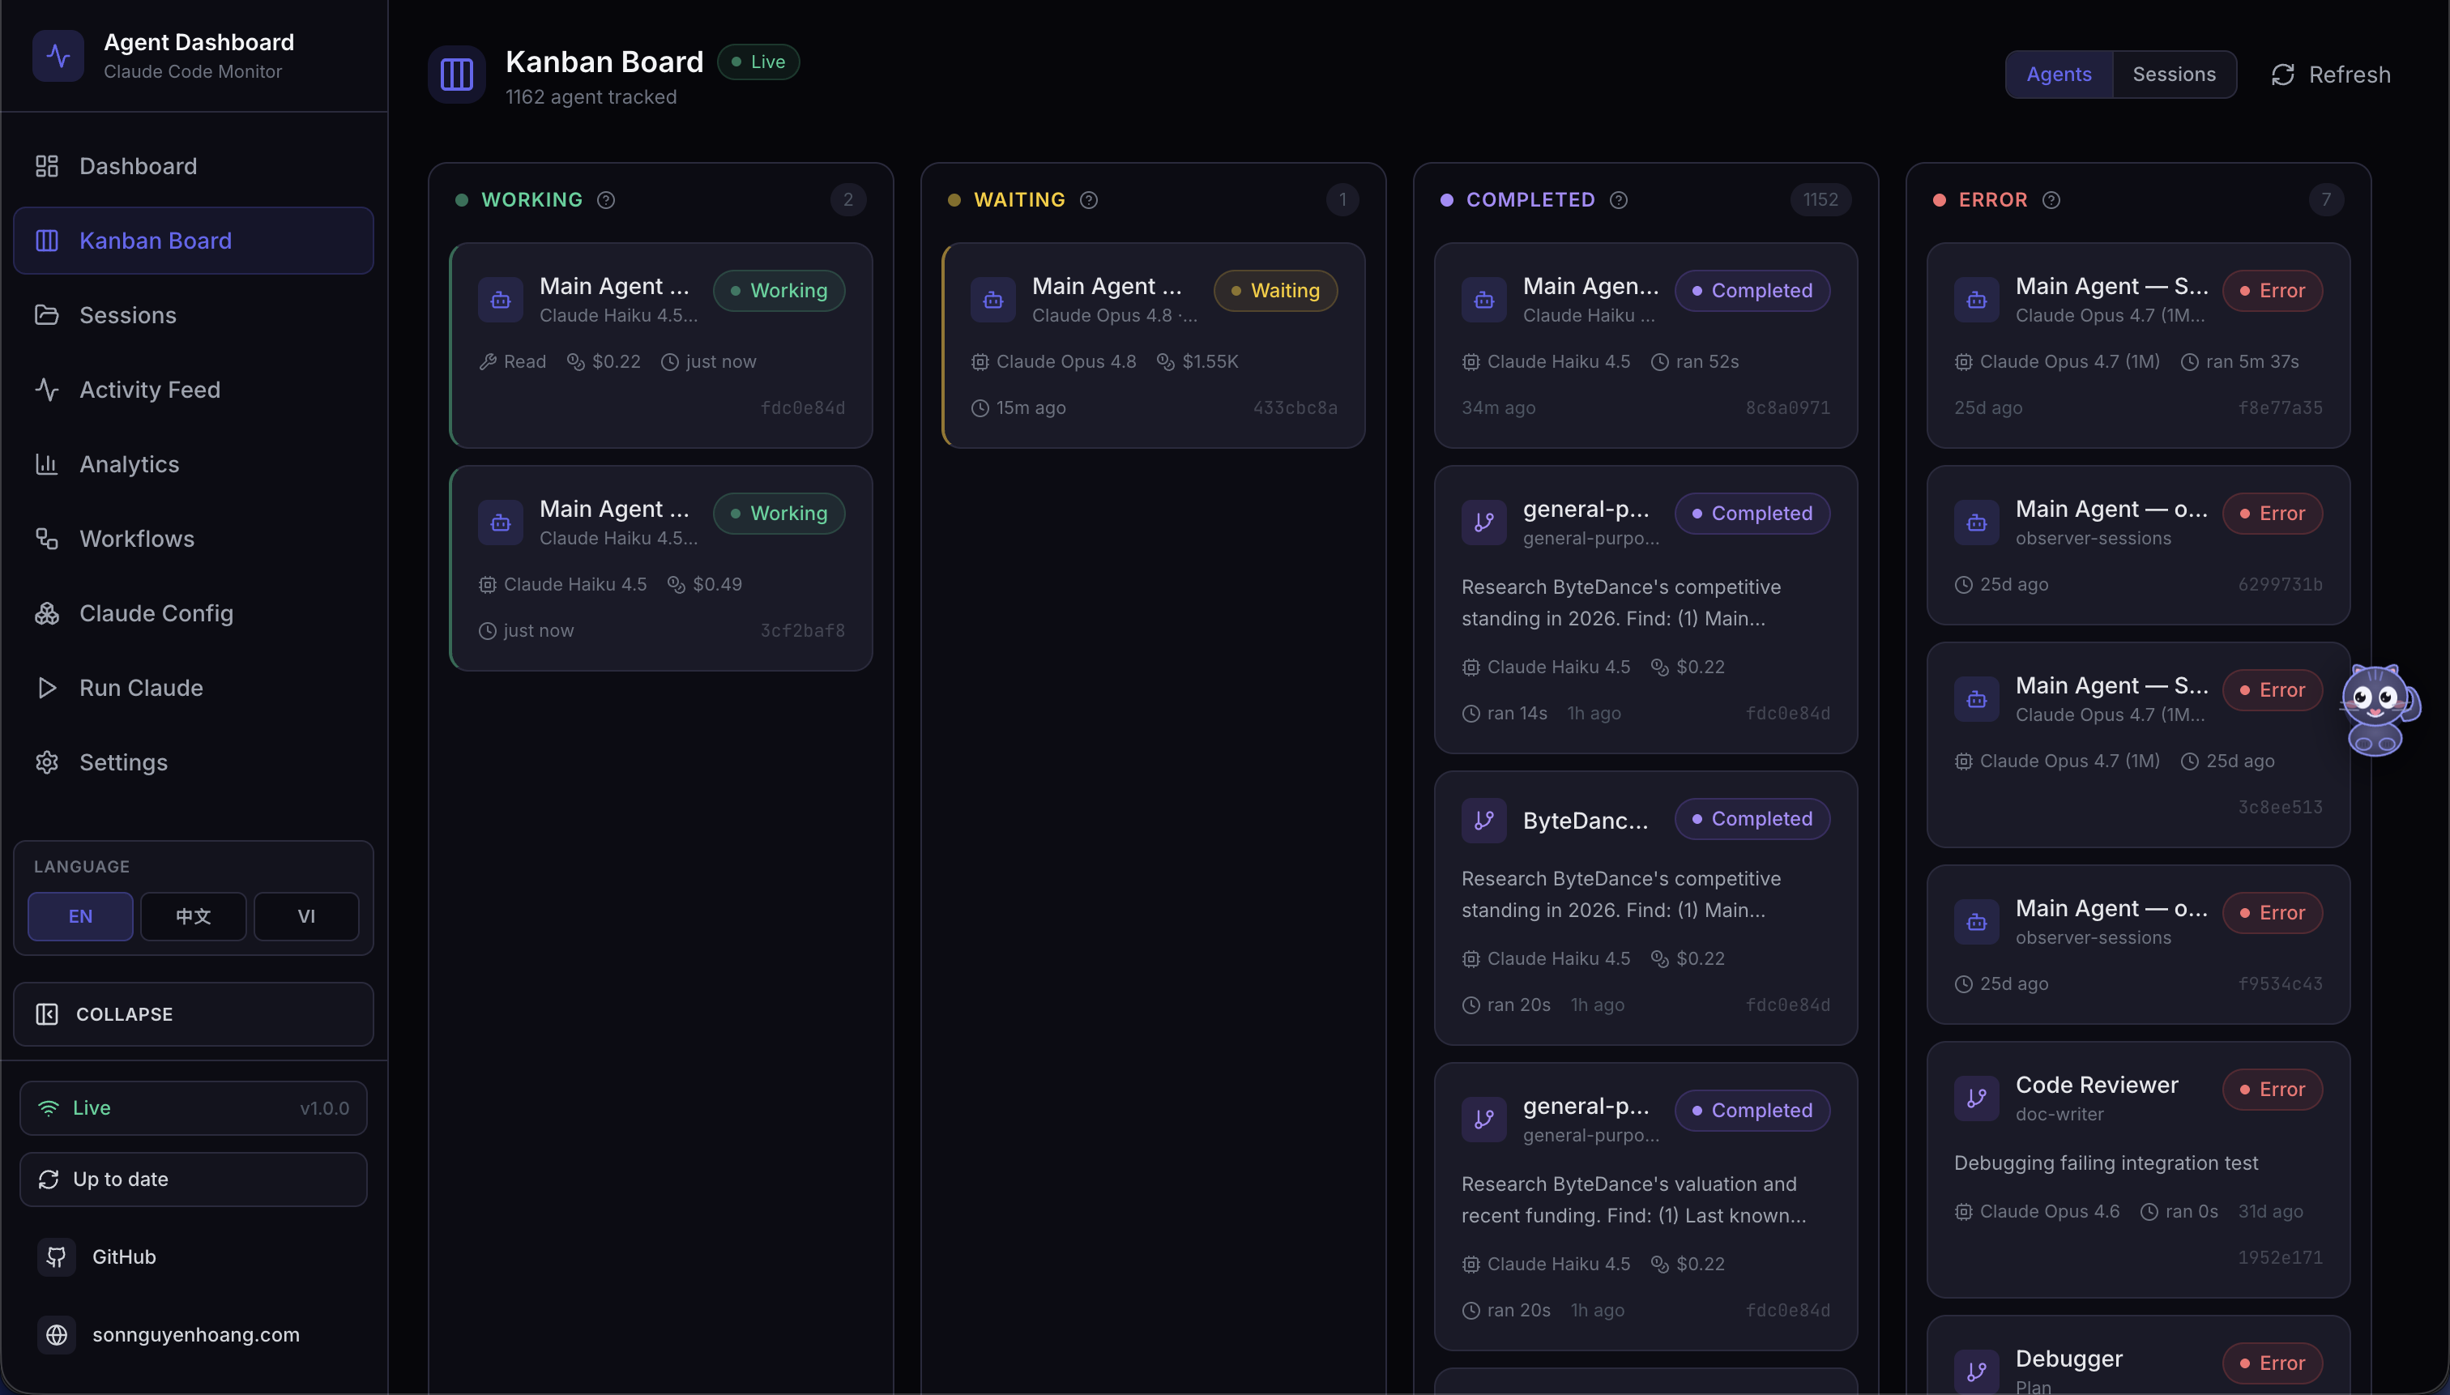Switch language to EN

click(x=80, y=916)
